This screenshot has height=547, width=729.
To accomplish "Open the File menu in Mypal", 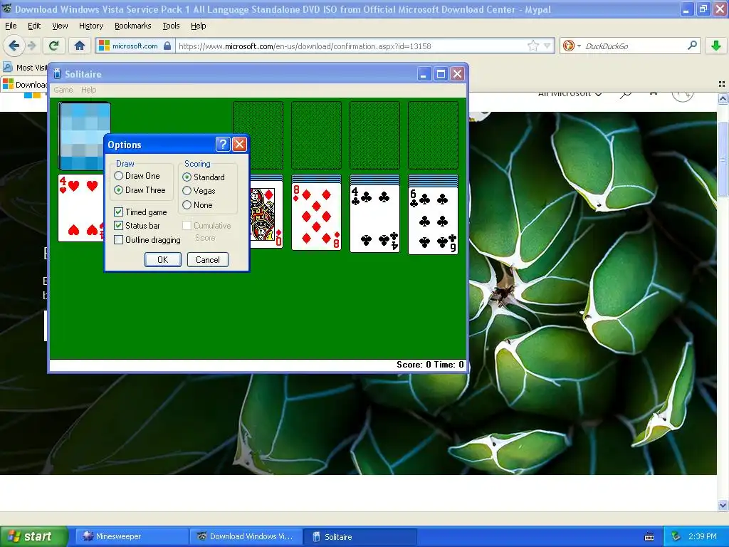I will click(x=11, y=26).
